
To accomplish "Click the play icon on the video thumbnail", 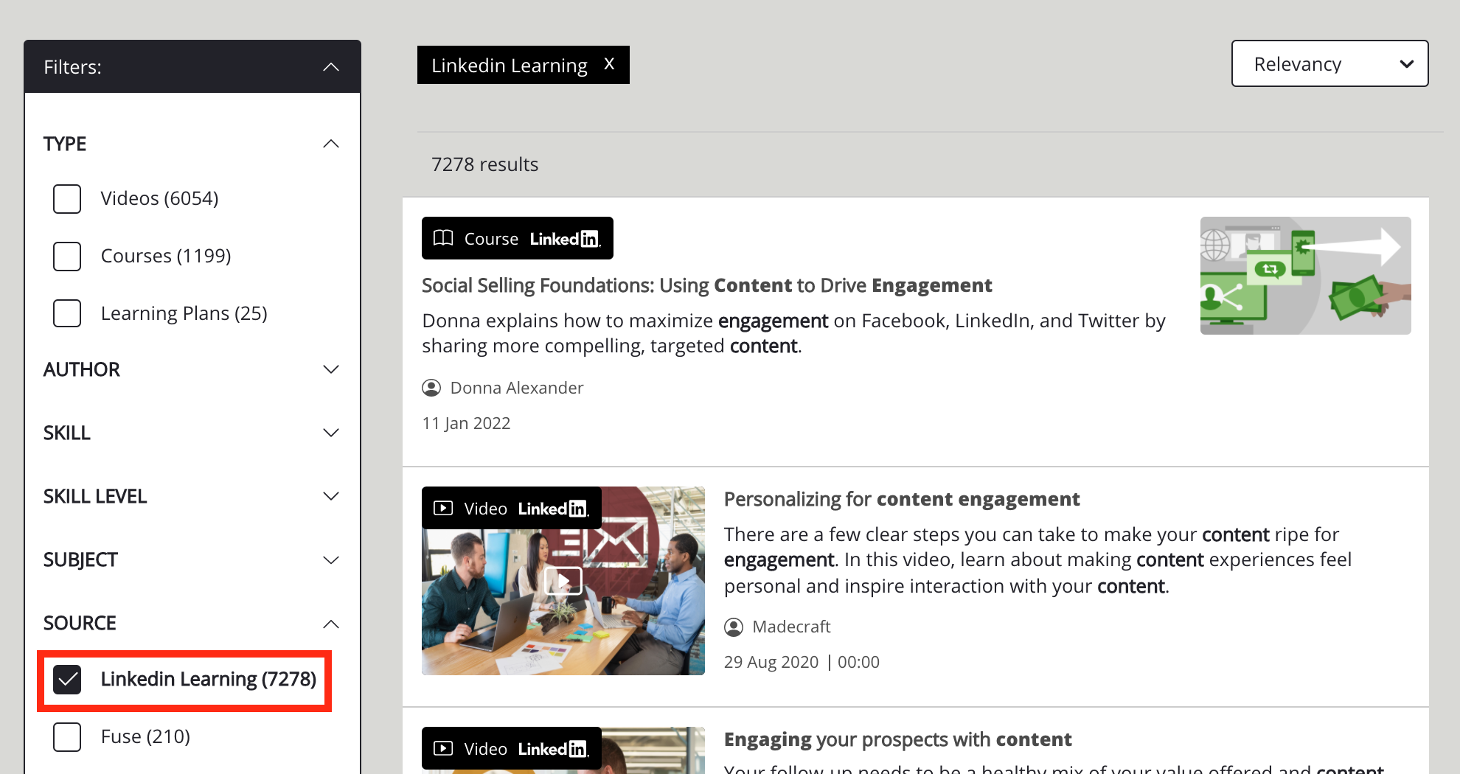I will [x=563, y=581].
